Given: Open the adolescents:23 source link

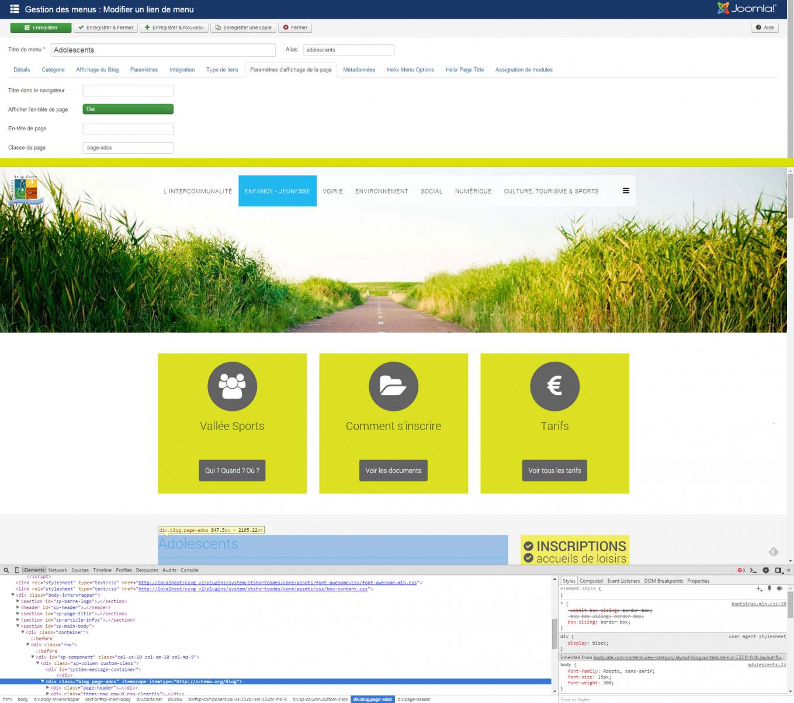Looking at the screenshot, I should (767, 664).
